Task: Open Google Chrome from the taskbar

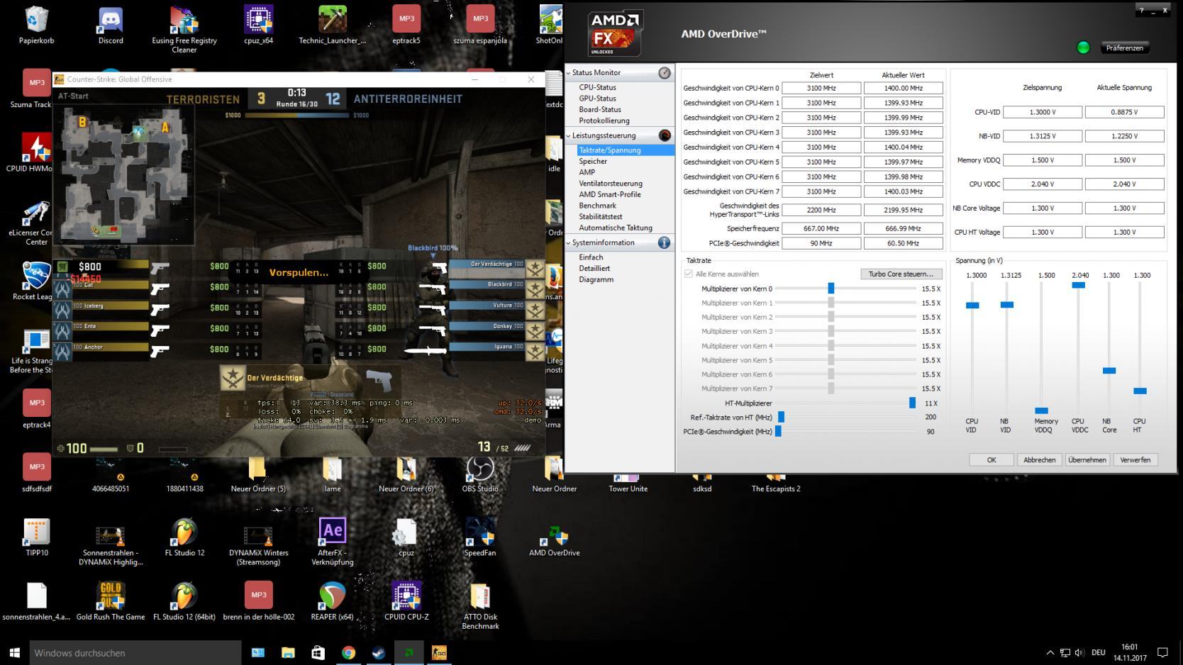Action: (348, 652)
